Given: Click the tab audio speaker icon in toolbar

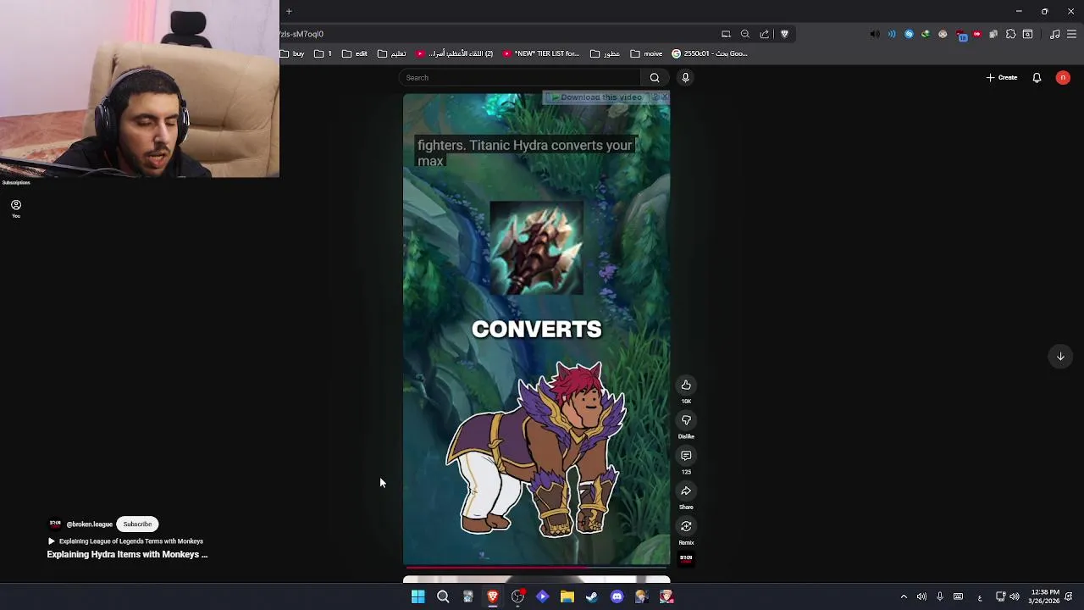Looking at the screenshot, I should point(875,34).
